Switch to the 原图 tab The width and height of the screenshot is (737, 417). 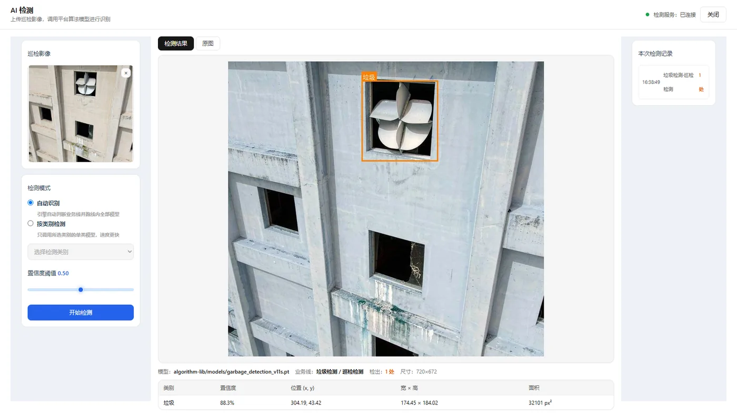click(x=208, y=44)
